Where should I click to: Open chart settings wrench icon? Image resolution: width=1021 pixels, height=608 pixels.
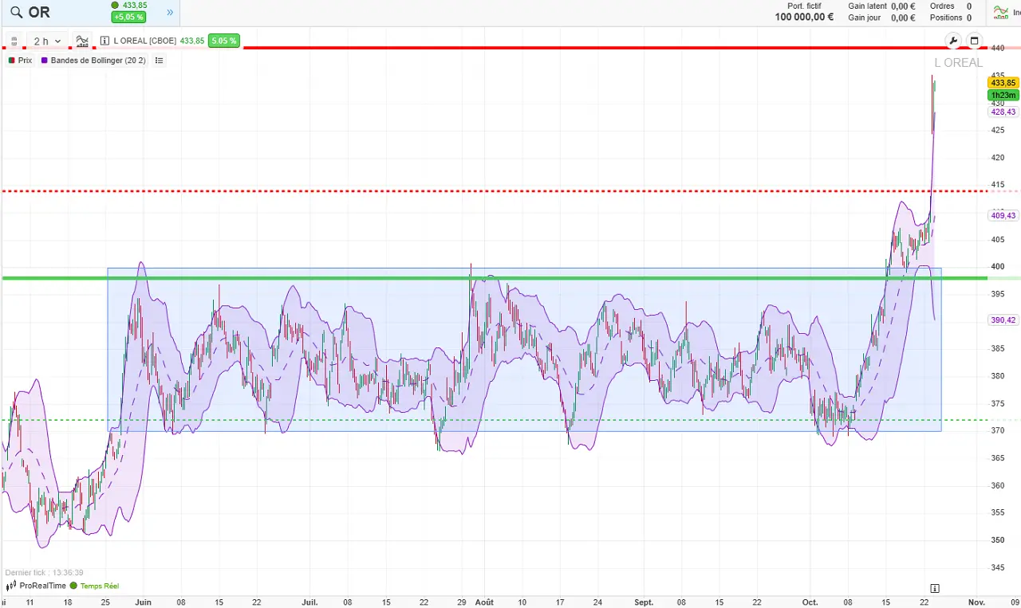coord(953,41)
